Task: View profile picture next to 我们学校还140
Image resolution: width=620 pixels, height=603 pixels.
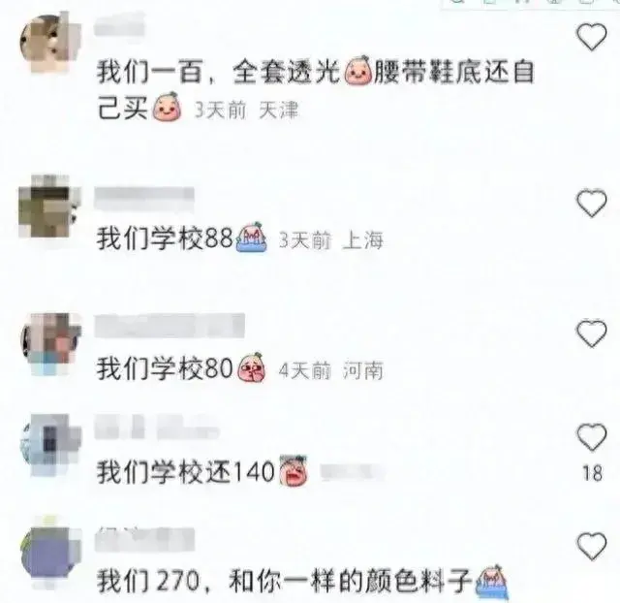Action: (x=50, y=445)
